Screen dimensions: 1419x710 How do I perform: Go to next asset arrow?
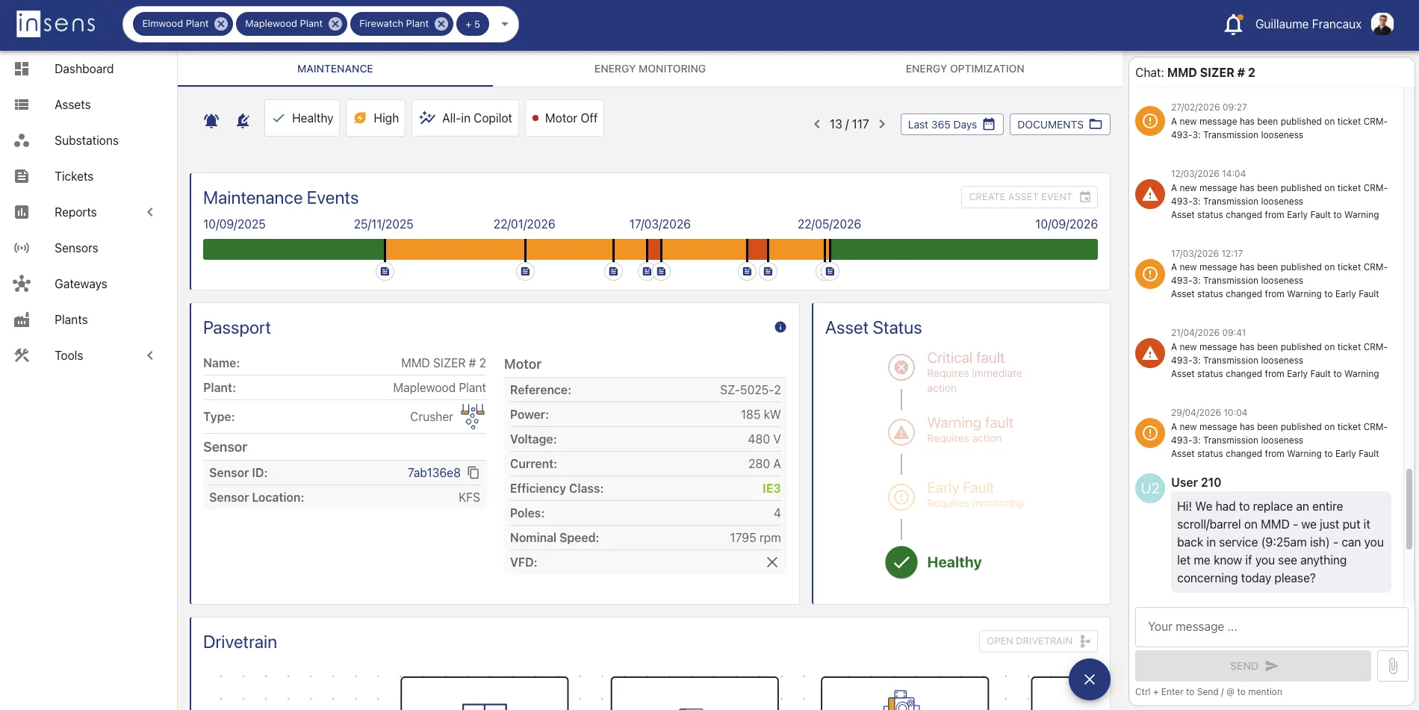pos(882,124)
